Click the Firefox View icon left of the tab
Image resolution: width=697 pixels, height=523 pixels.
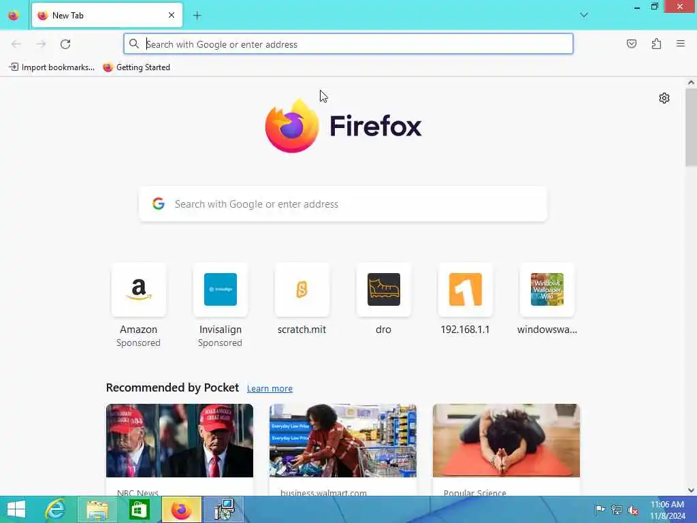pyautogui.click(x=14, y=15)
